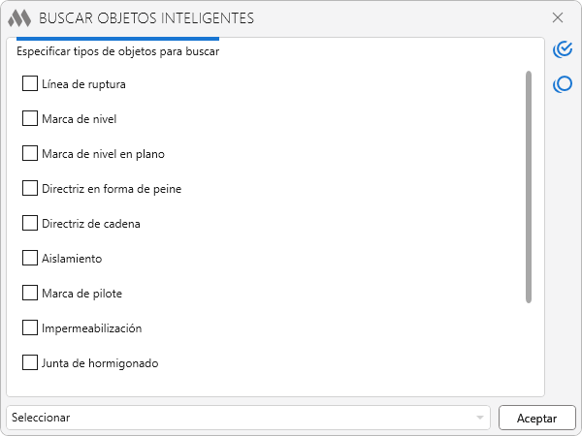
Task: Tick the Marca de nivel checkbox
Action: pyautogui.click(x=29, y=119)
